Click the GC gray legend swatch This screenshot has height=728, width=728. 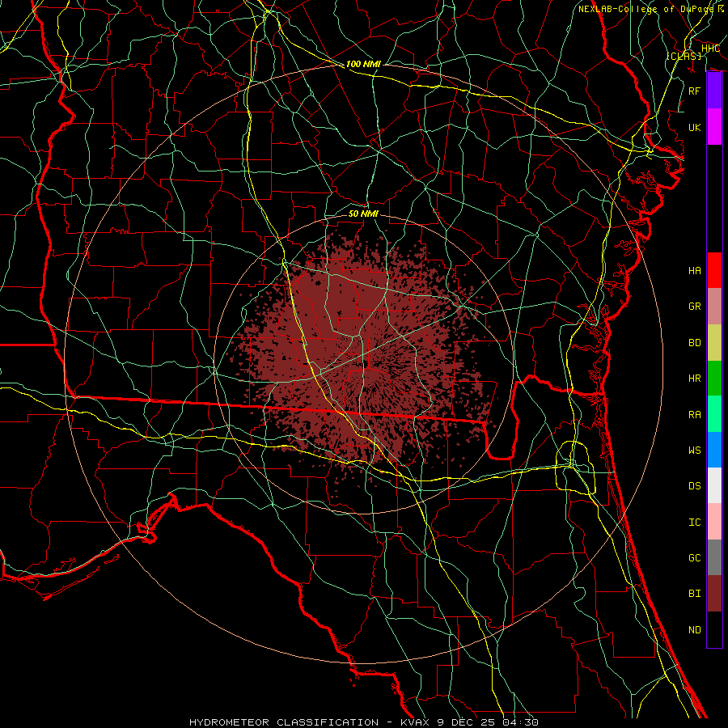pyautogui.click(x=714, y=557)
